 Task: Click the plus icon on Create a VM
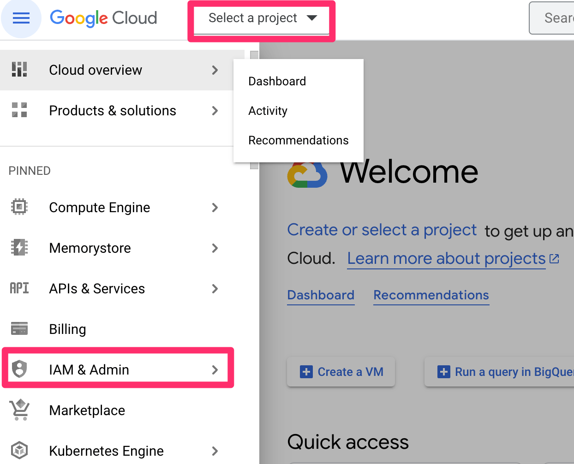[x=306, y=372]
